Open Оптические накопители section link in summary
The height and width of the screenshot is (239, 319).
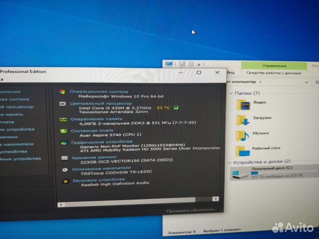tap(101, 169)
